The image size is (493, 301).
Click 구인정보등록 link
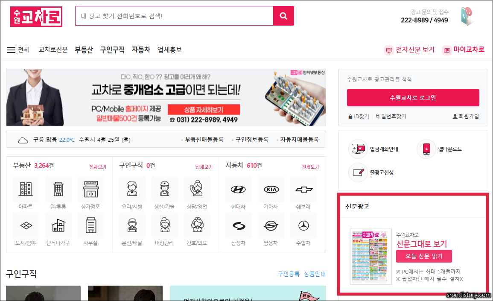click(x=252, y=139)
